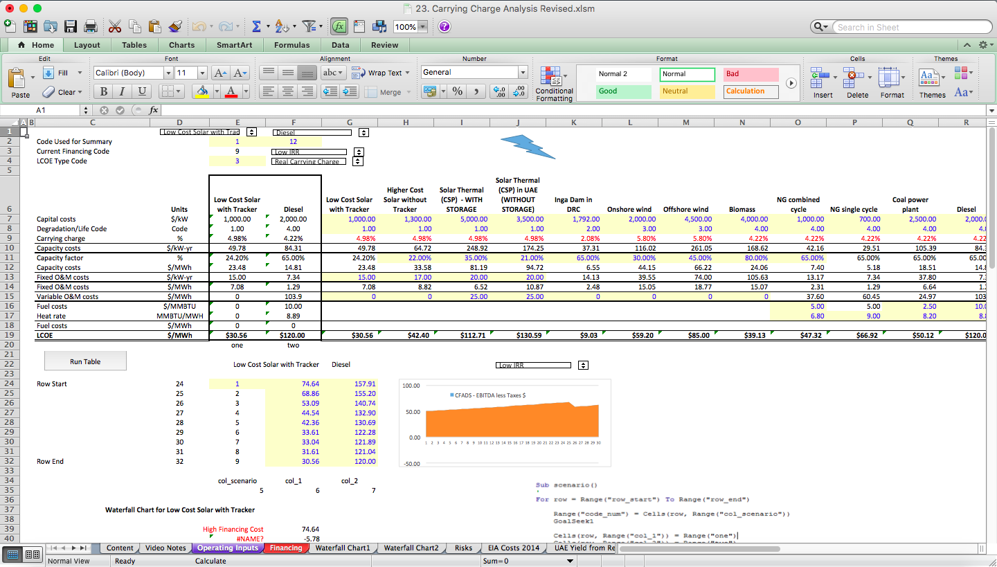This screenshot has height=567, width=997.
Task: Select the bottom vertical alignment button
Action: point(307,73)
